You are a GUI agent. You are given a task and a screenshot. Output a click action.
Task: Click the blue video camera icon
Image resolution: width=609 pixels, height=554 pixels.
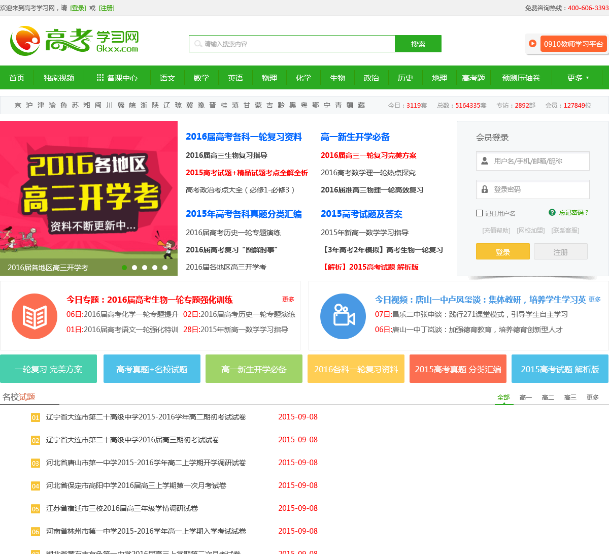pos(343,316)
